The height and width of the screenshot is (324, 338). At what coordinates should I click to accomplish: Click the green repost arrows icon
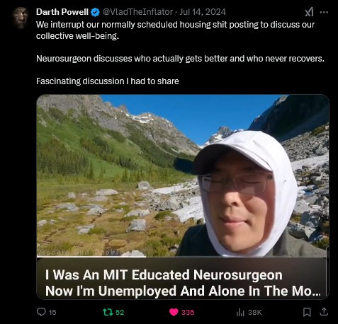[108, 312]
